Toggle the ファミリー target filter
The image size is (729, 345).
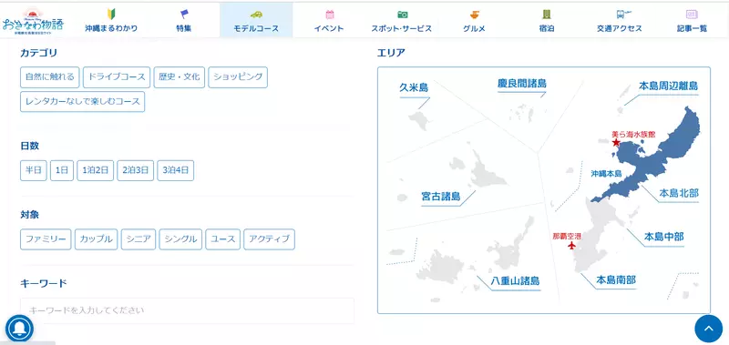(46, 239)
